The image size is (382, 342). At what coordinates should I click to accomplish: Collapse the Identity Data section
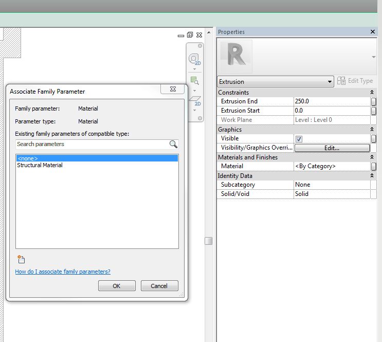coord(372,175)
